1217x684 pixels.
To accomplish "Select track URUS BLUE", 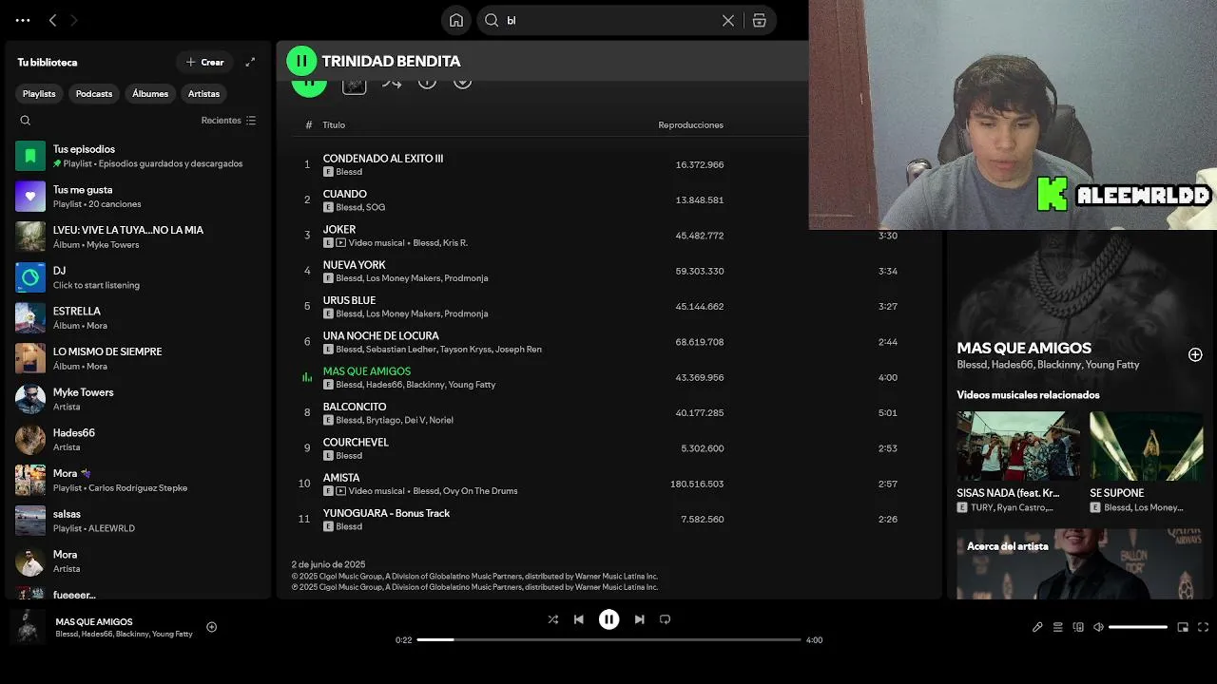I will [x=349, y=300].
